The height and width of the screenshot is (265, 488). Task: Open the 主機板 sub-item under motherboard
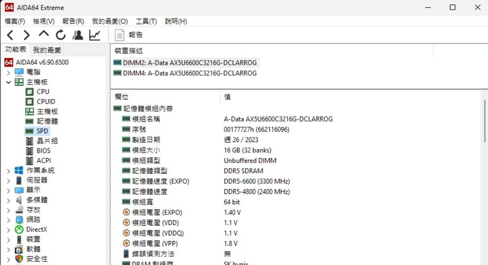(47, 111)
